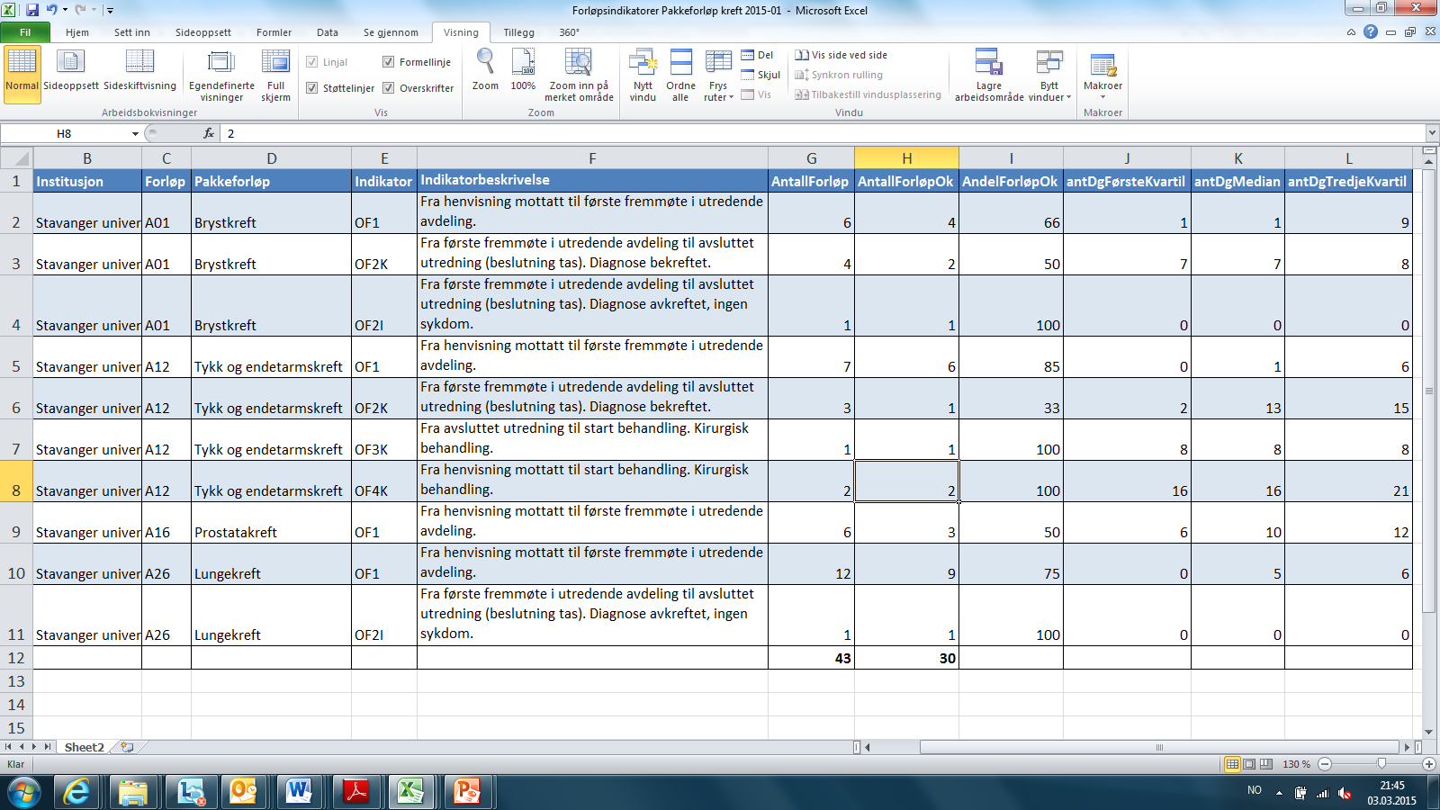Switch to Full skjerm view
Image resolution: width=1440 pixels, height=810 pixels.
point(275,76)
